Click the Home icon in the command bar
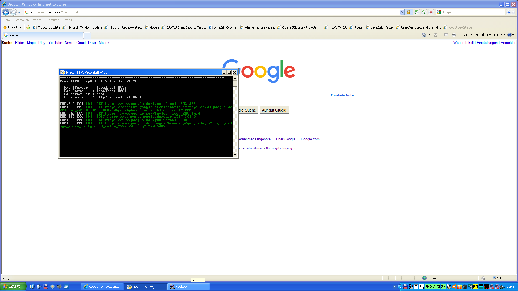The height and width of the screenshot is (291, 518). pyautogui.click(x=424, y=35)
